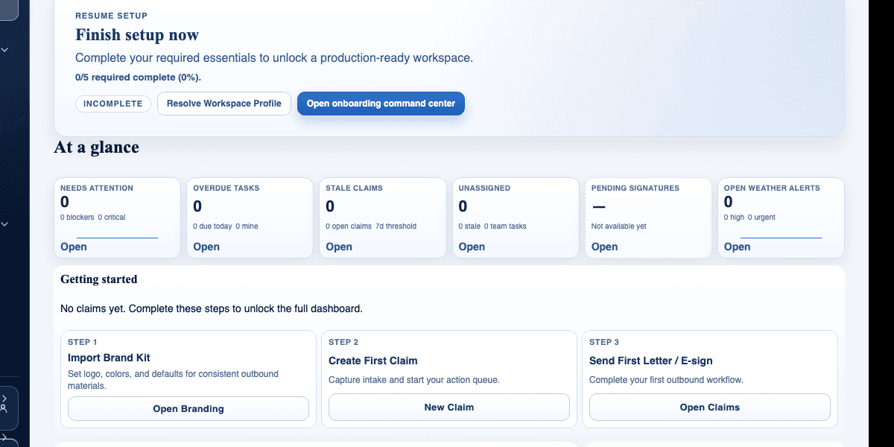Open the Needs Attention card link
The height and width of the screenshot is (447, 894).
74,247
